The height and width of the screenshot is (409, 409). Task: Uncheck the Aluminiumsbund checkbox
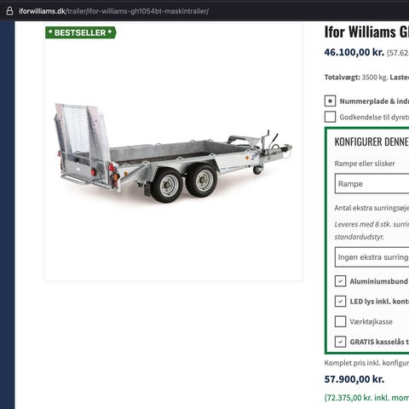coord(340,281)
